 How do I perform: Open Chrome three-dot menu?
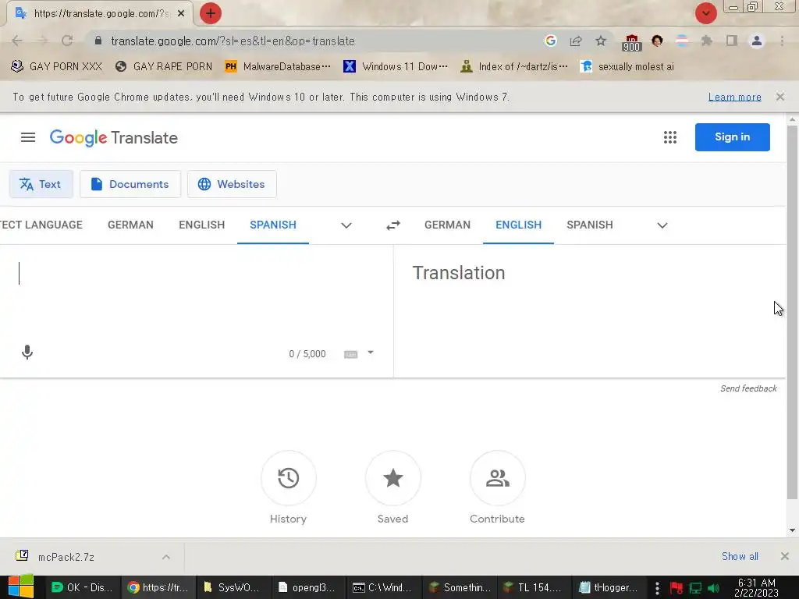click(782, 41)
